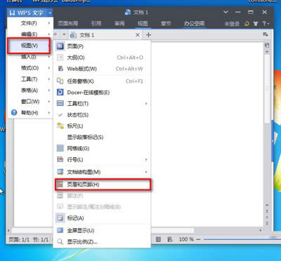The image size is (281, 261).
Task: Switch to the 办公空间 ribbon tab
Action: click(x=194, y=24)
